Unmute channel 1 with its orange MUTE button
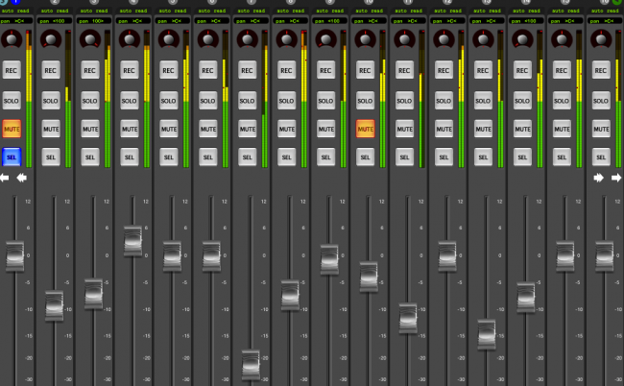Viewport: 624px width, 386px height. coord(12,128)
